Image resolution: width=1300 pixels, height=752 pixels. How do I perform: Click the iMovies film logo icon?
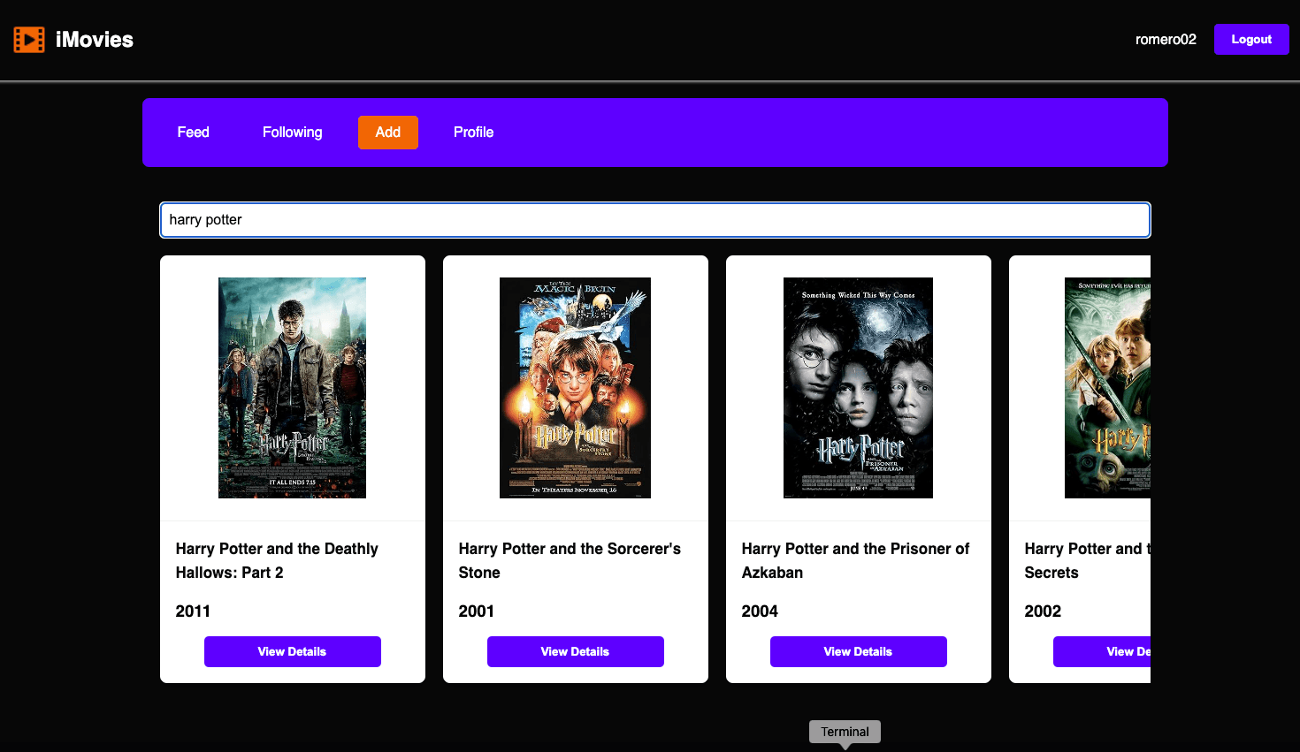(x=29, y=40)
